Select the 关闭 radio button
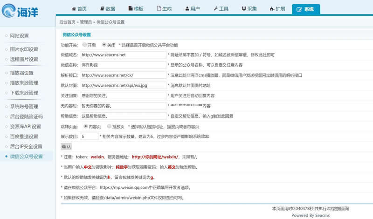The image size is (373, 219). click(104, 44)
